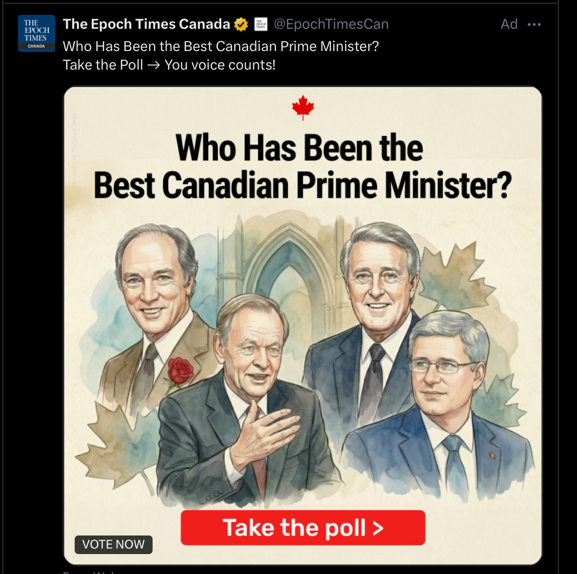The image size is (577, 574).
Task: Click the Ad label
Action: point(509,24)
